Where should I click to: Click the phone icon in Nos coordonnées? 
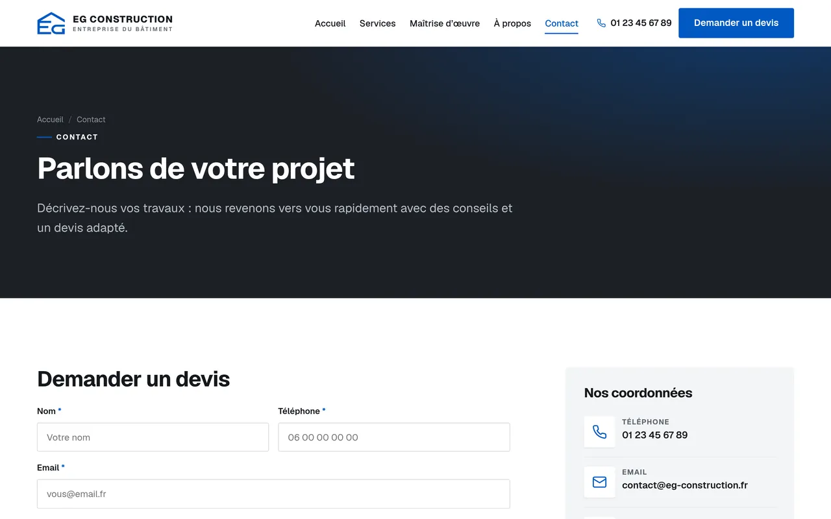[x=599, y=432]
